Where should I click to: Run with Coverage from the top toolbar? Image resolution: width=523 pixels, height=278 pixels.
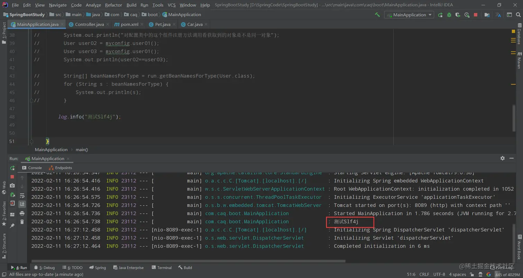pos(458,15)
